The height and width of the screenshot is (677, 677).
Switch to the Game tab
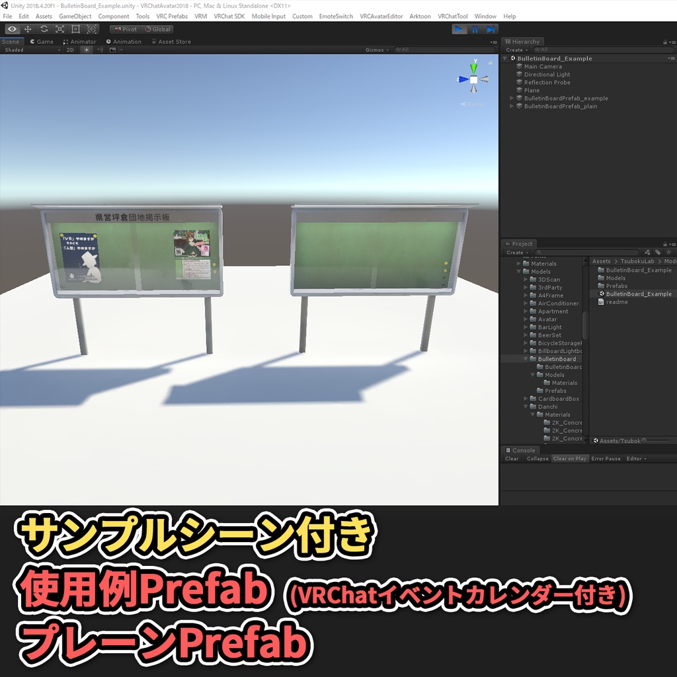[41, 41]
